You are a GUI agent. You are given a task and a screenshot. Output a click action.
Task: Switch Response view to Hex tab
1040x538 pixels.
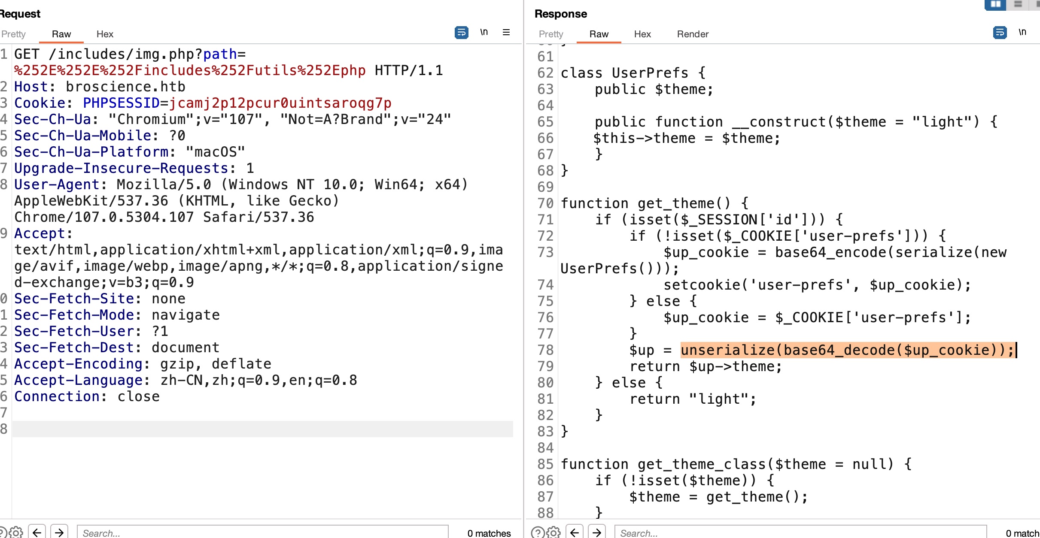642,34
